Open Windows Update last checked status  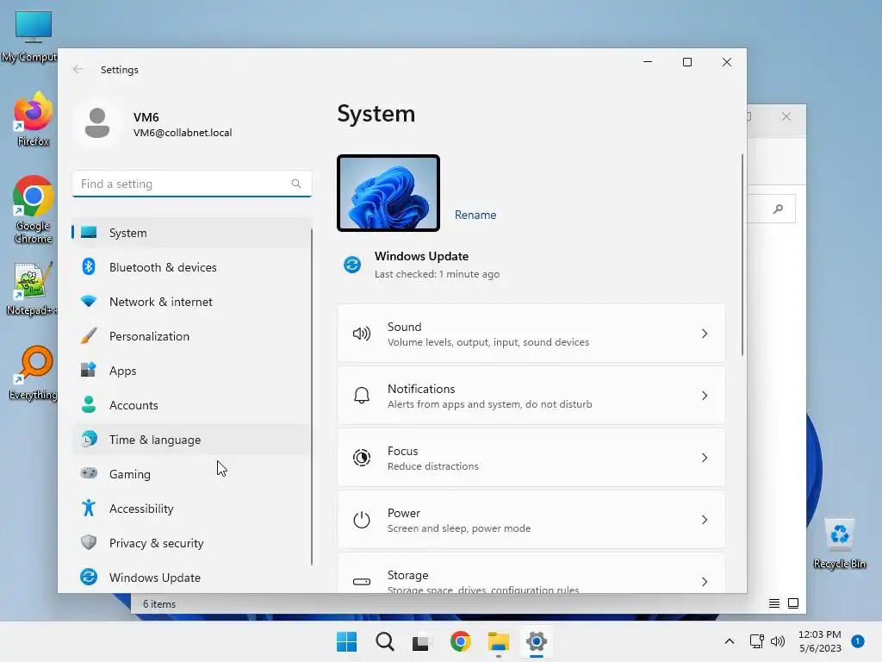[437, 274]
